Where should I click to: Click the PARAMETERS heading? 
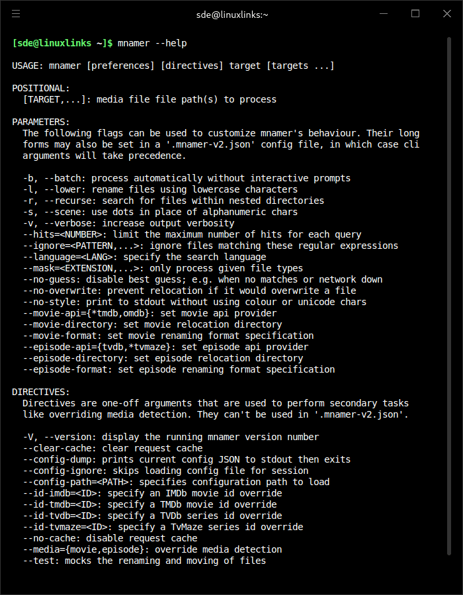[41, 122]
